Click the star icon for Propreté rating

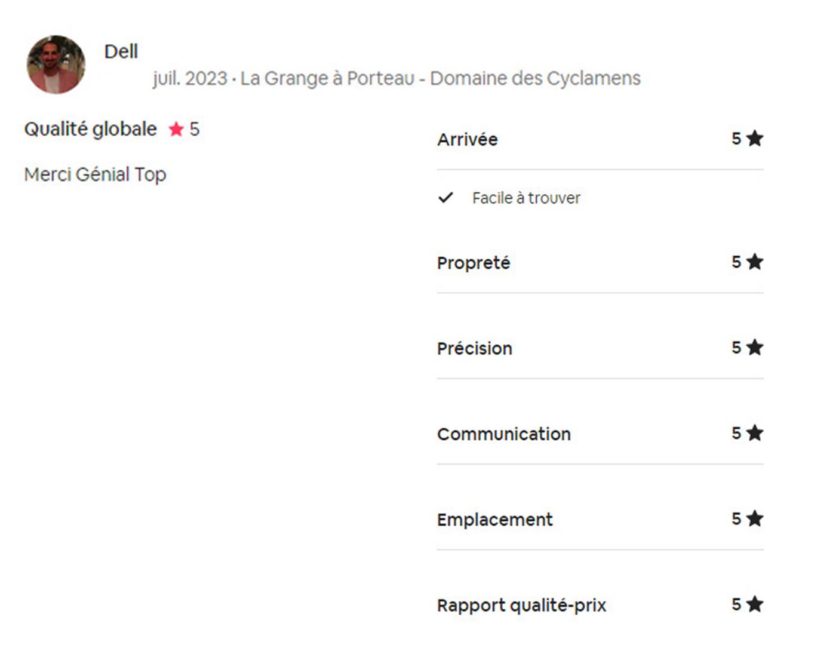point(755,262)
